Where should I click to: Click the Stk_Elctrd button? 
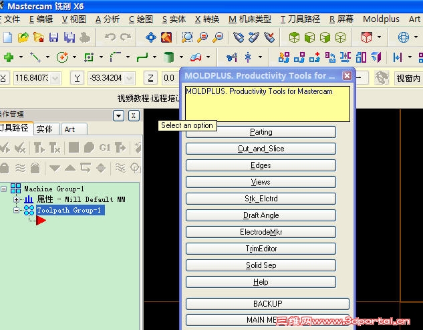pyautogui.click(x=261, y=199)
